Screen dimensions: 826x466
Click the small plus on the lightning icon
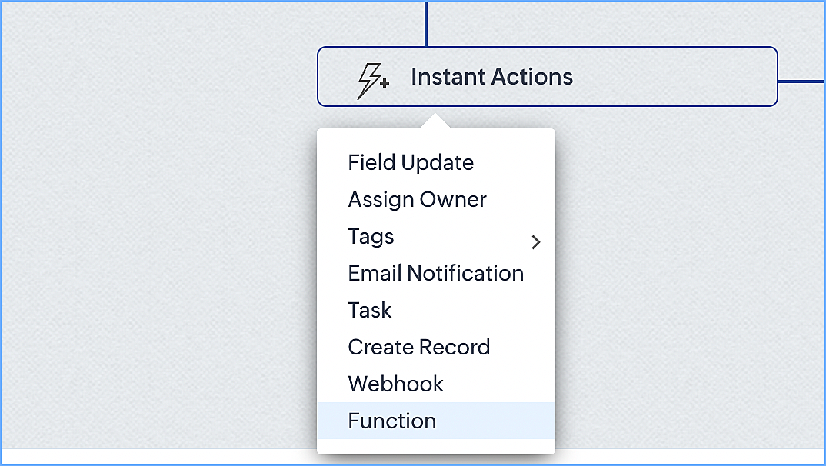click(x=385, y=82)
